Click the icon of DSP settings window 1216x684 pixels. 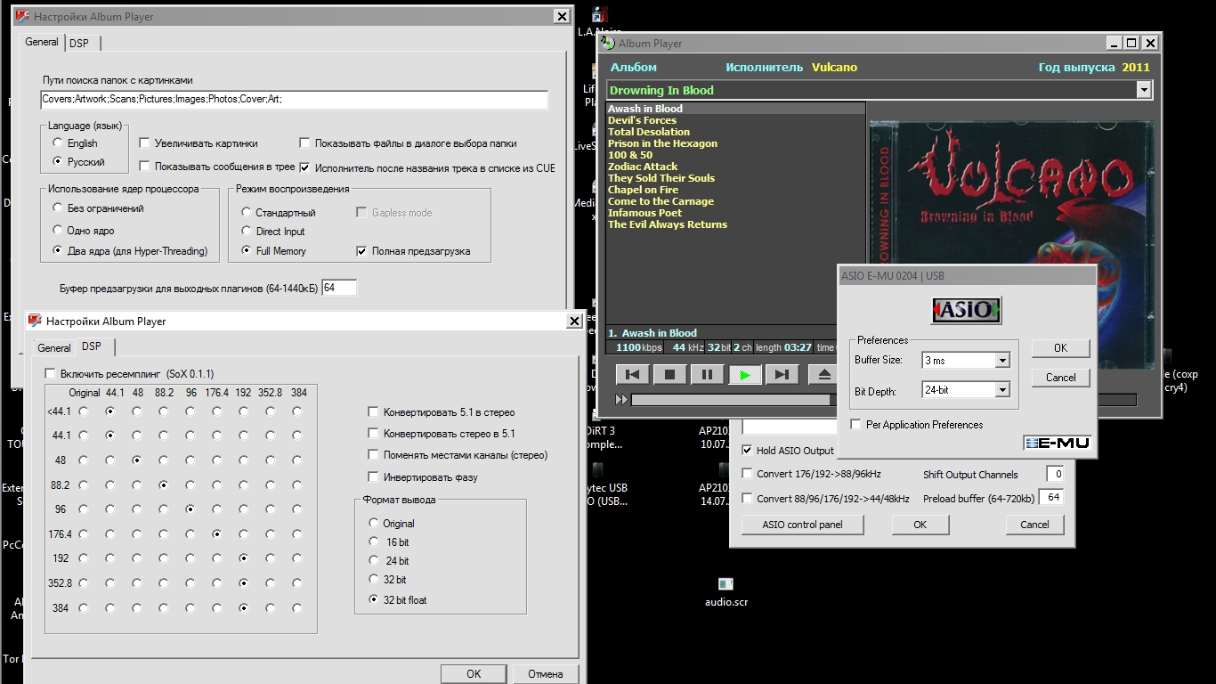pos(36,321)
